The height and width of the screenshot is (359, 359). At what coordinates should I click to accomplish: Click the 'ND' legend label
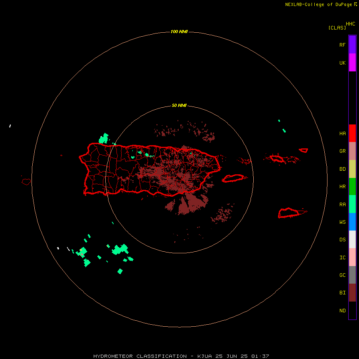coord(343,311)
